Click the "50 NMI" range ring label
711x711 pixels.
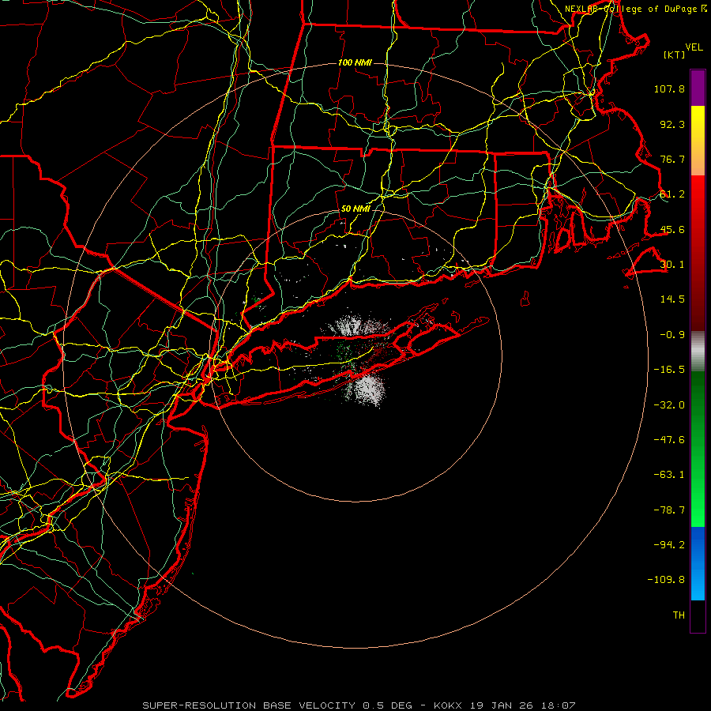pos(355,209)
